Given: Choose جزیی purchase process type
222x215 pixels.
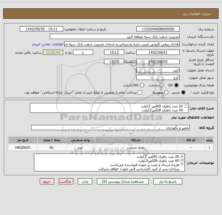Looking at the screenshot, I should pos(183,92).
